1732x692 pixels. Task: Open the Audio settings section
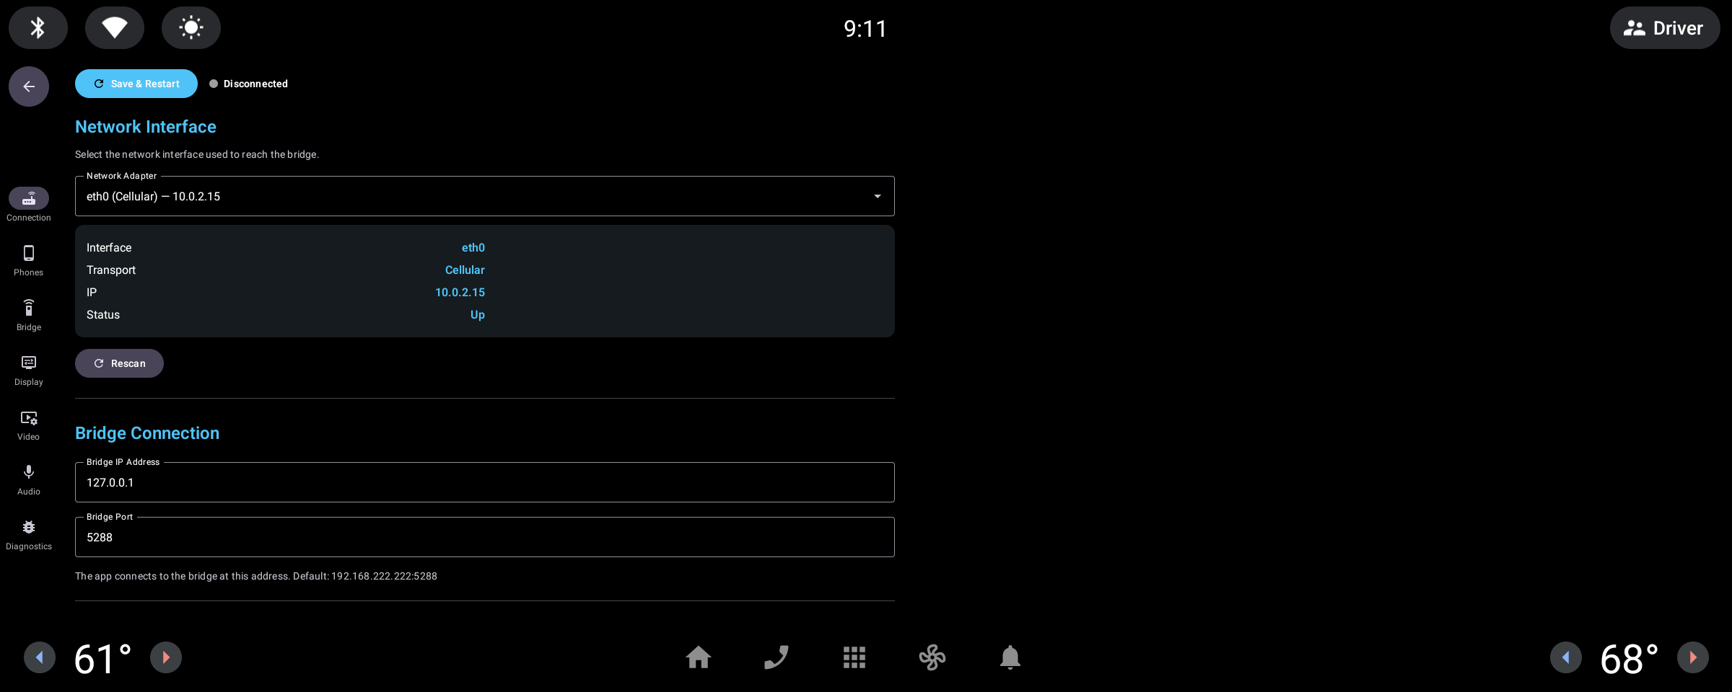pos(29,480)
